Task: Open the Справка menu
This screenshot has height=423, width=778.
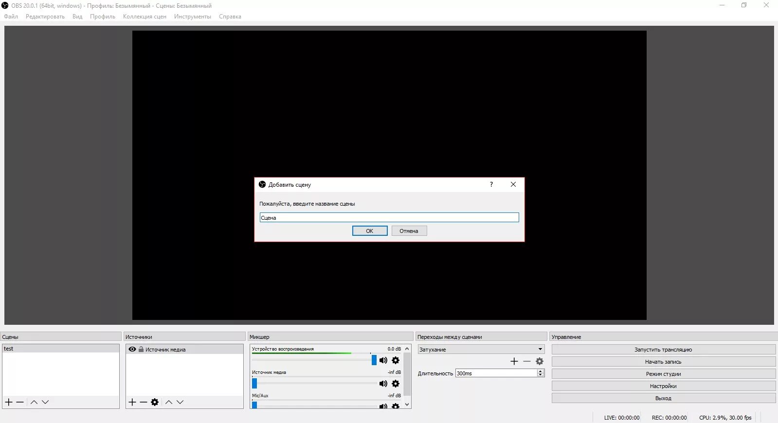Action: pos(230,17)
